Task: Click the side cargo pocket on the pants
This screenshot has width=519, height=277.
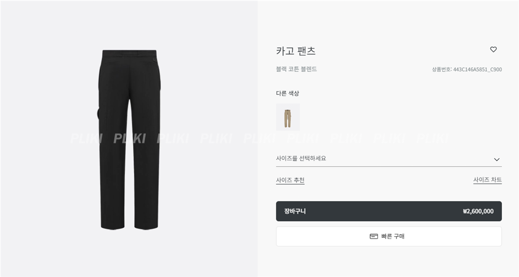Action: (99, 113)
